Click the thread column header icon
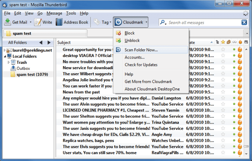 click(217, 42)
